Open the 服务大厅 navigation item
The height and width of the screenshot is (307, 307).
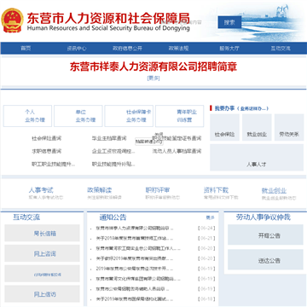(x=229, y=49)
